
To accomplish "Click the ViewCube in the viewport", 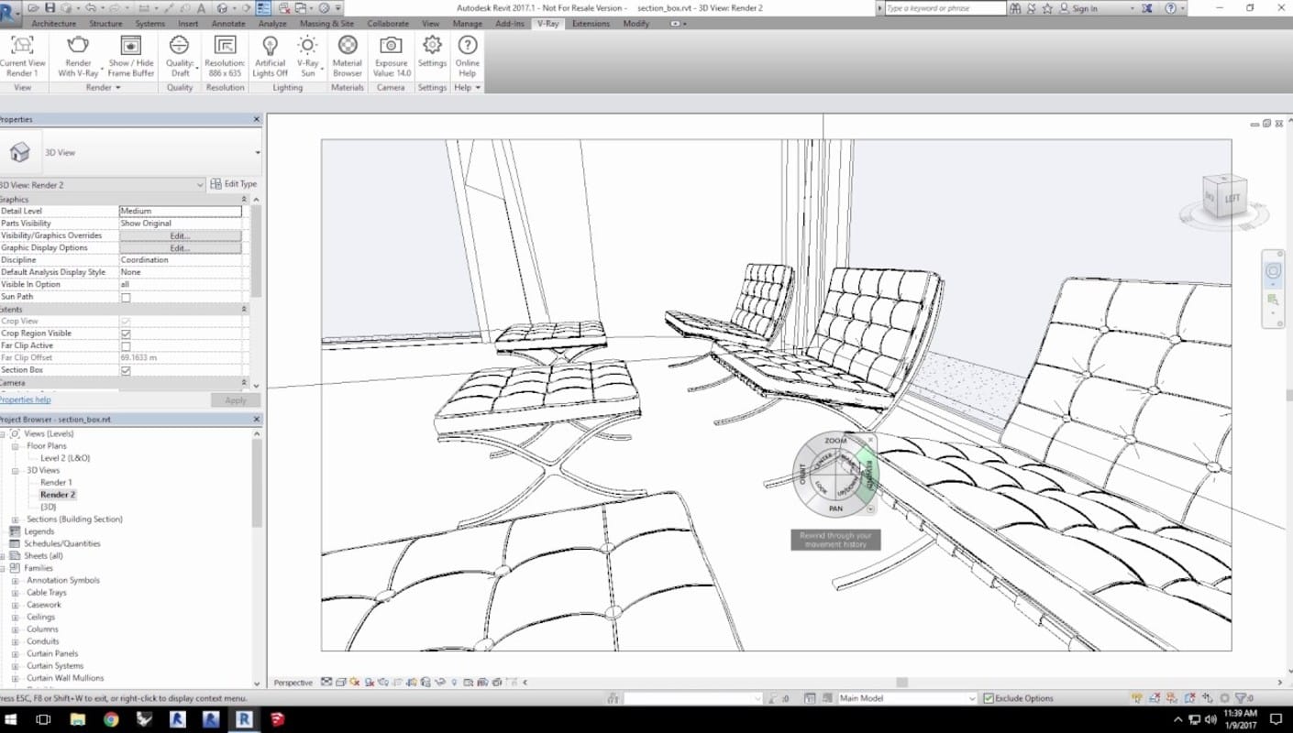I will point(1222,196).
